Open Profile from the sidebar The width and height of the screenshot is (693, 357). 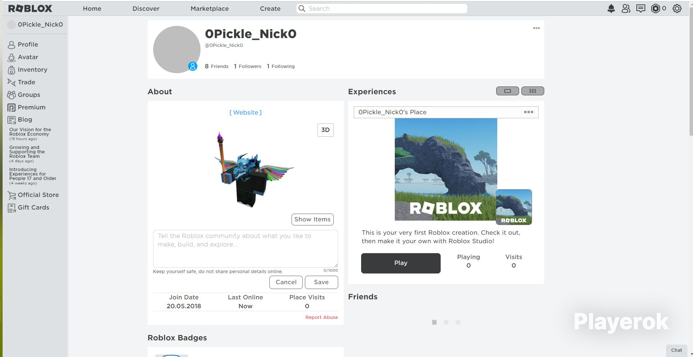pyautogui.click(x=28, y=44)
